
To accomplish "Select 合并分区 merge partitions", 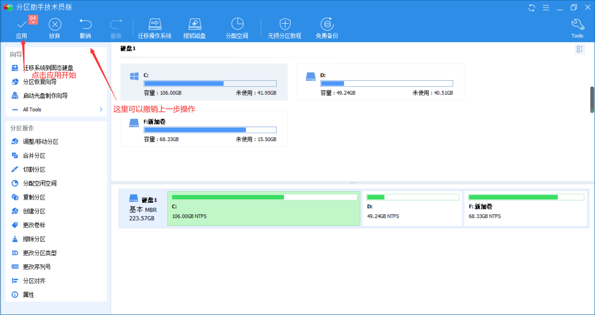I will (x=34, y=155).
